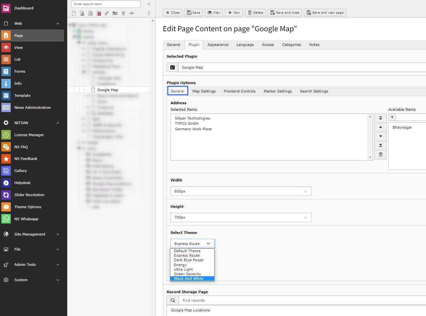Click the Delete button
The height and width of the screenshot is (316, 426).
pos(255,13)
